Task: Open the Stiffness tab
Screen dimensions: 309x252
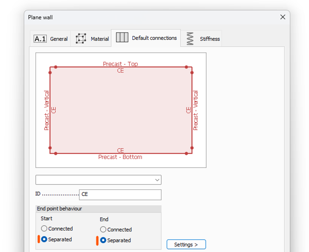Action: pos(201,39)
